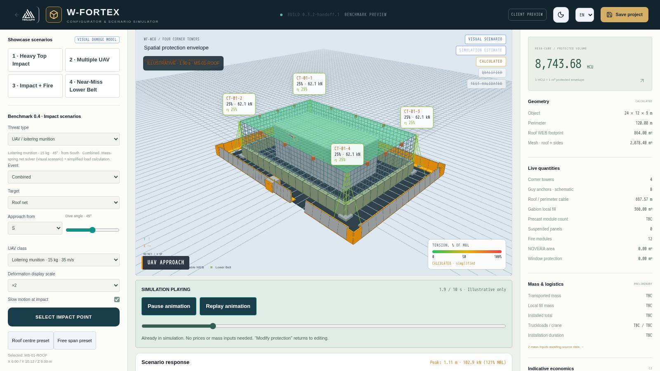660x371 pixels.
Task: Choose the Near-Miss Lower Belt scenario
Action: 92,86
